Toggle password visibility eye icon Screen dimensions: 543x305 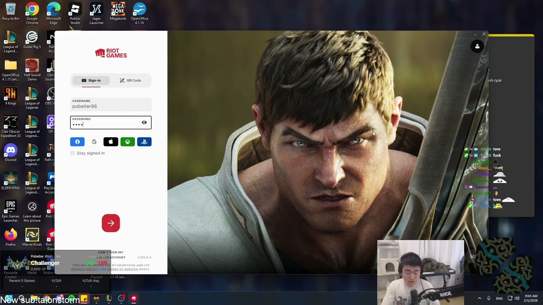click(144, 122)
